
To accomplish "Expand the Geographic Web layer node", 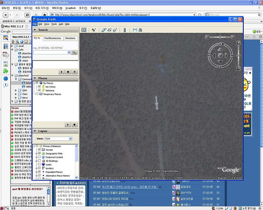I will pos(36,154).
